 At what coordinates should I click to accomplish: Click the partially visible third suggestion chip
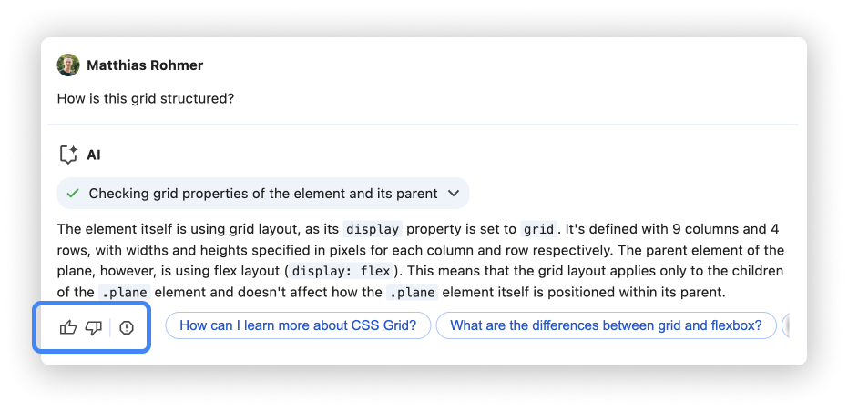tap(785, 325)
